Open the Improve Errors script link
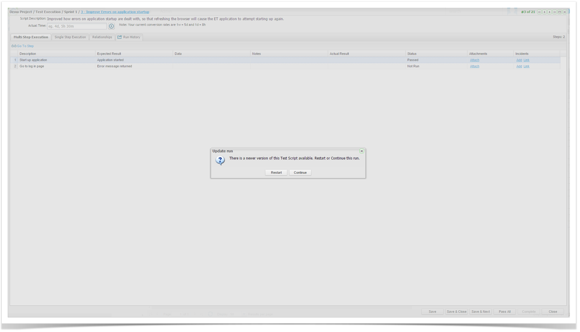This screenshot has height=332, width=580. point(115,12)
